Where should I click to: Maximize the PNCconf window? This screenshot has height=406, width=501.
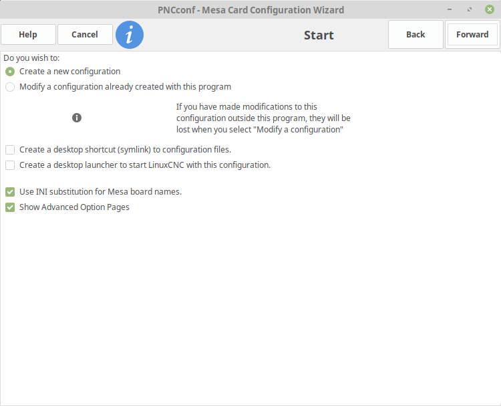[470, 9]
